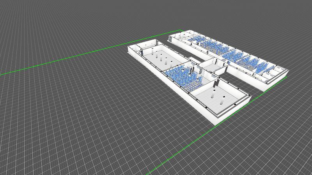Select a column inside the near-end empty room
Viewport: 312px width, 175px height.
point(222,101)
